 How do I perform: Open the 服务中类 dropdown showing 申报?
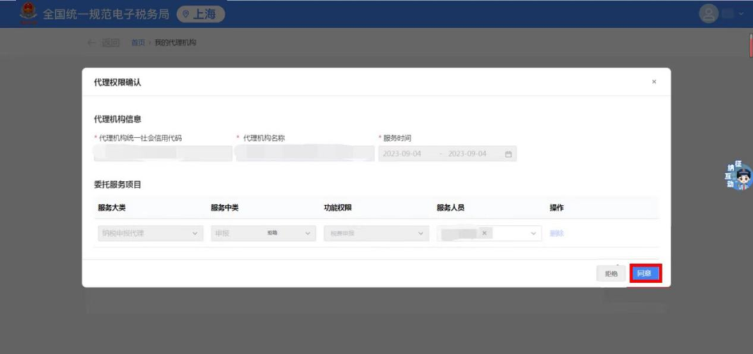(263, 233)
